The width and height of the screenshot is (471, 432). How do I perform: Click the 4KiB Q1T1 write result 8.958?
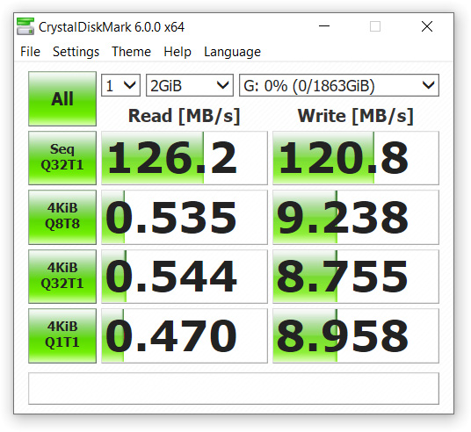[356, 335]
